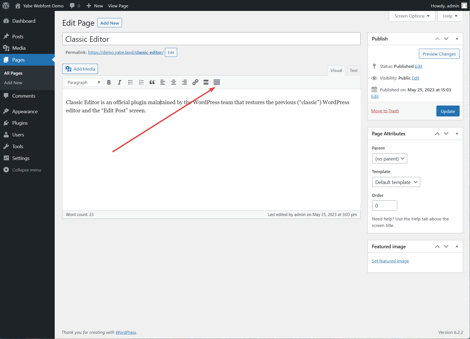Edit the Published on date
Screen dimensions: 470x339
pos(375,96)
